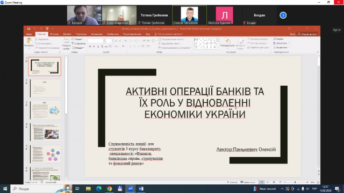
Task: Select slide 4 thumbnail
Action: pyautogui.click(x=45, y=132)
